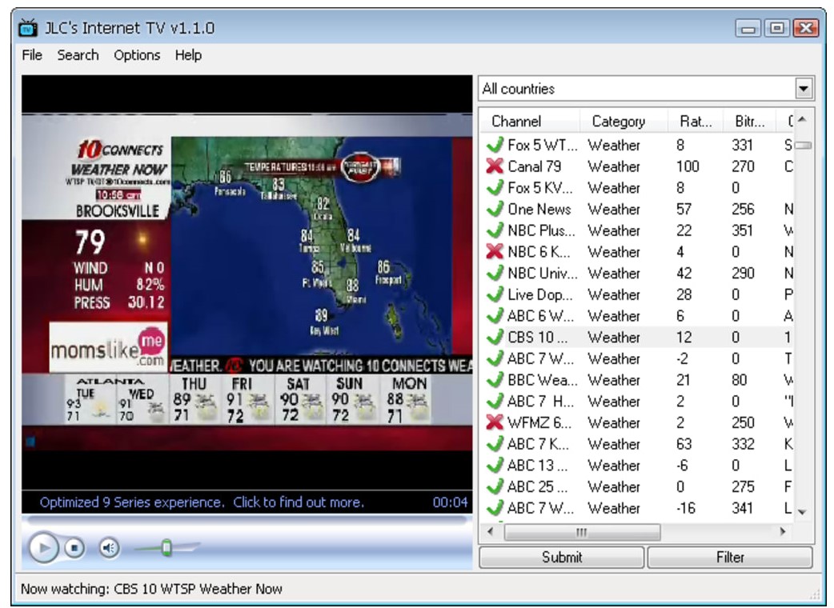Click rating 100 in the Canal 79 row
Viewport: 834px width, 608px height.
688,166
